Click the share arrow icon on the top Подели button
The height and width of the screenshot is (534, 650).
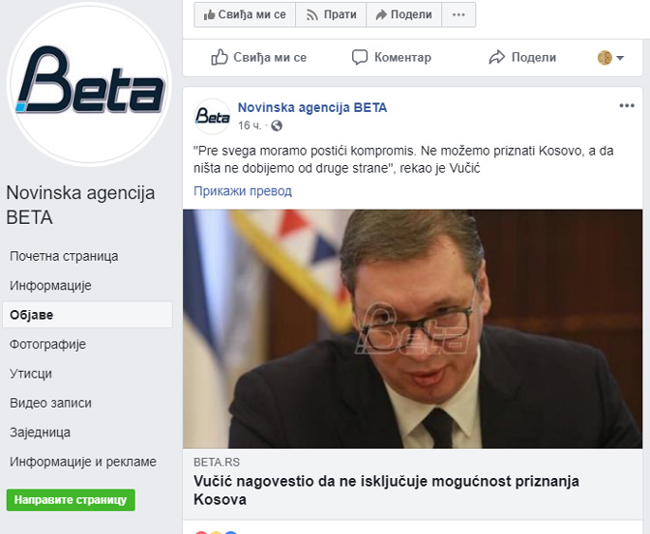[x=381, y=14]
